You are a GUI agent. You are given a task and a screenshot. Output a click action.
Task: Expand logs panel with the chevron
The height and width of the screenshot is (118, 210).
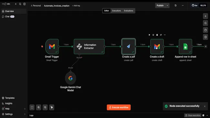(x=207, y=115)
